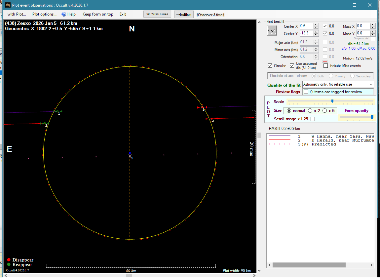Click the Set 'Miss' Times button
This screenshot has width=380, height=280.
(157, 14)
